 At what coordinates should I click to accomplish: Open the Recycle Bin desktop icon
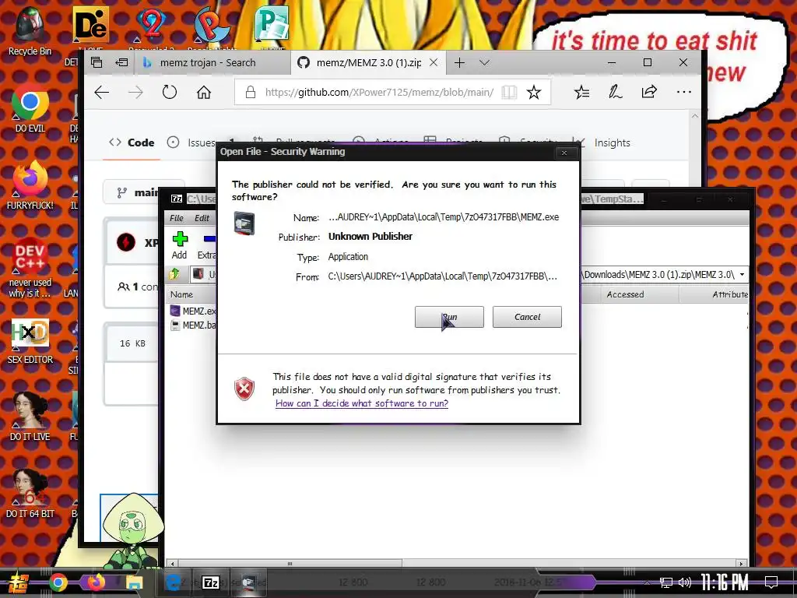pyautogui.click(x=30, y=30)
